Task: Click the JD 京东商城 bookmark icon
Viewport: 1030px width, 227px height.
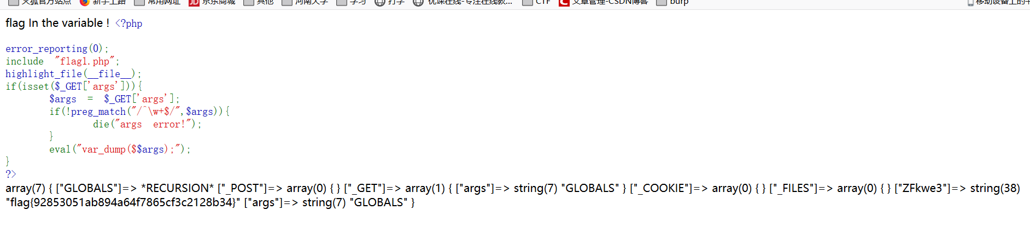Action: click(x=194, y=2)
